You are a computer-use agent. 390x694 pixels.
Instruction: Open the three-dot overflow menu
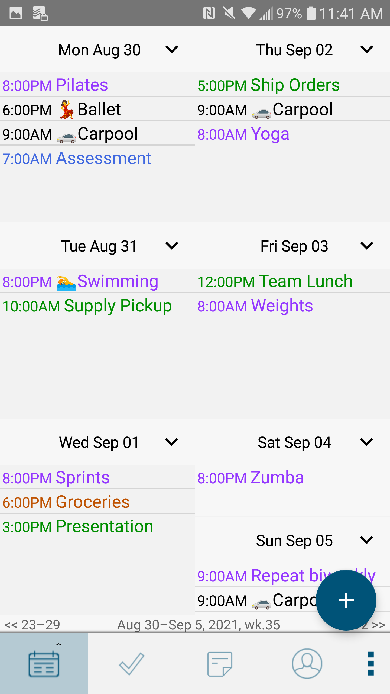370,664
